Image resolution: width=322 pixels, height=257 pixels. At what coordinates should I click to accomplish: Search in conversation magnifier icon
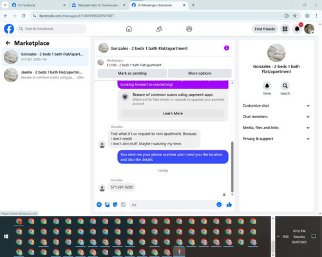[285, 86]
